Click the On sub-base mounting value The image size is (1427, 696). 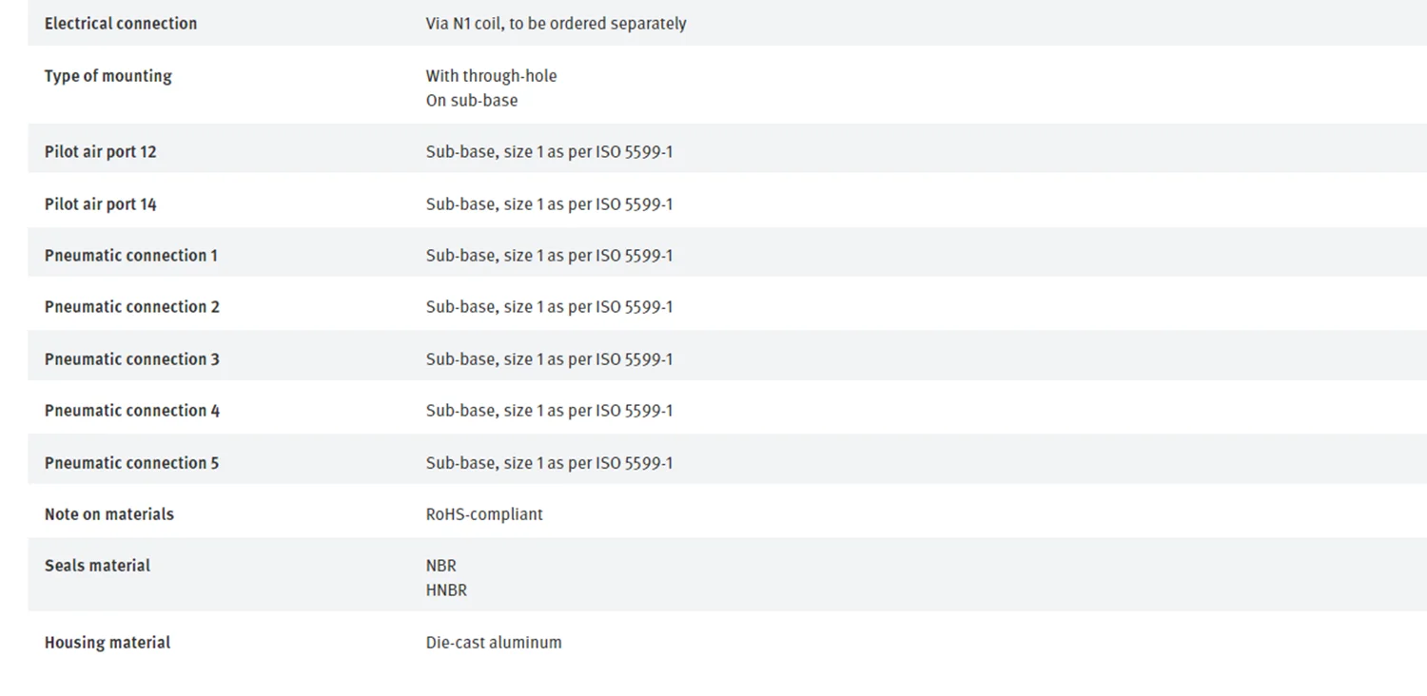472,101
